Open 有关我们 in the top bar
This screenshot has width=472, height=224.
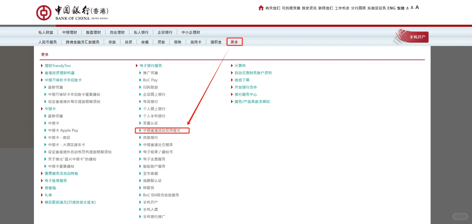273,8
